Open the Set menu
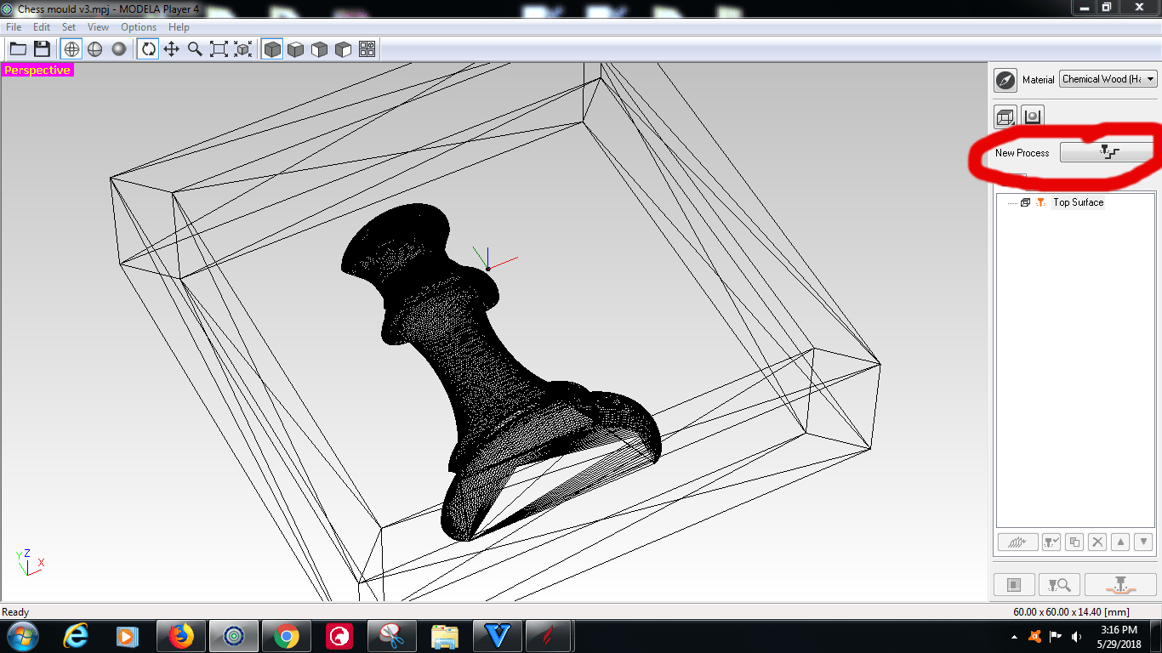This screenshot has width=1162, height=653. pyautogui.click(x=69, y=27)
